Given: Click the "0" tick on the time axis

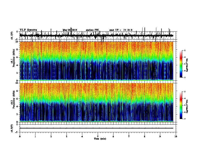Looking at the screenshot, I should coord(20,136).
